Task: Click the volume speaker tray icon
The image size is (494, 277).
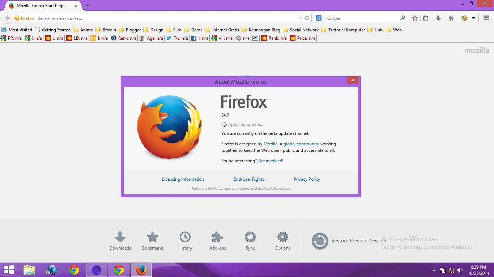Action: tap(460, 270)
